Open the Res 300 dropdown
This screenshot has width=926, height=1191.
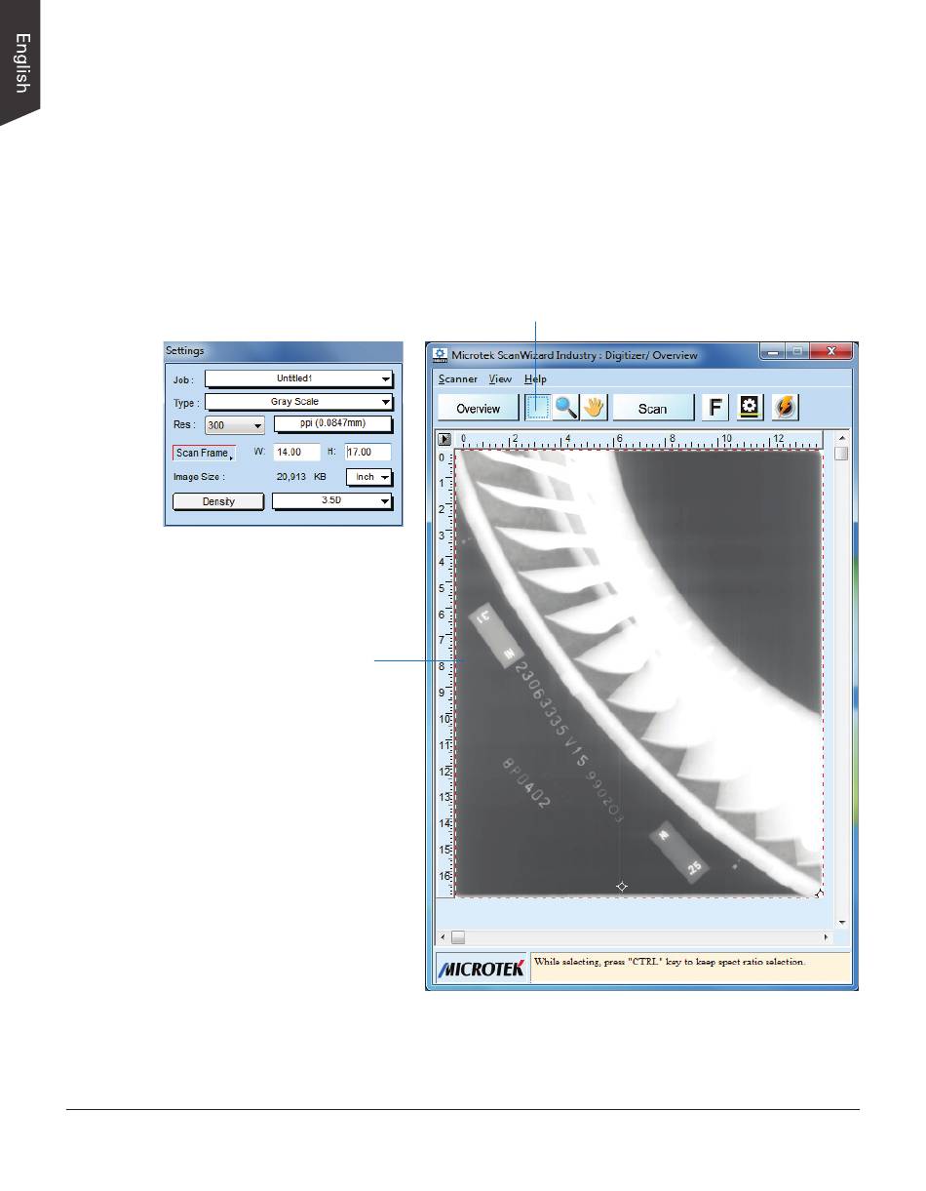[x=235, y=426]
